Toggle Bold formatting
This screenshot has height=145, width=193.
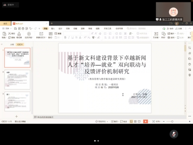65,37
